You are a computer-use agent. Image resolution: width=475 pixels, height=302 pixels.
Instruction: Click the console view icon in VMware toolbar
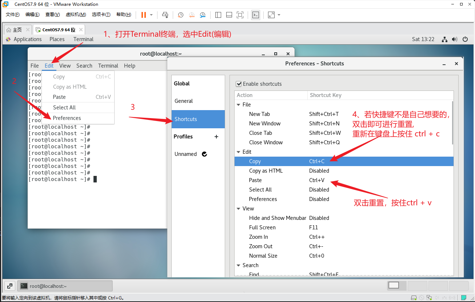click(x=256, y=15)
